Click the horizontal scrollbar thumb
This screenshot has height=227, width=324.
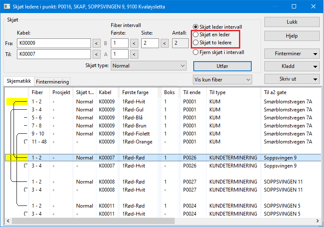pyautogui.click(x=93, y=221)
